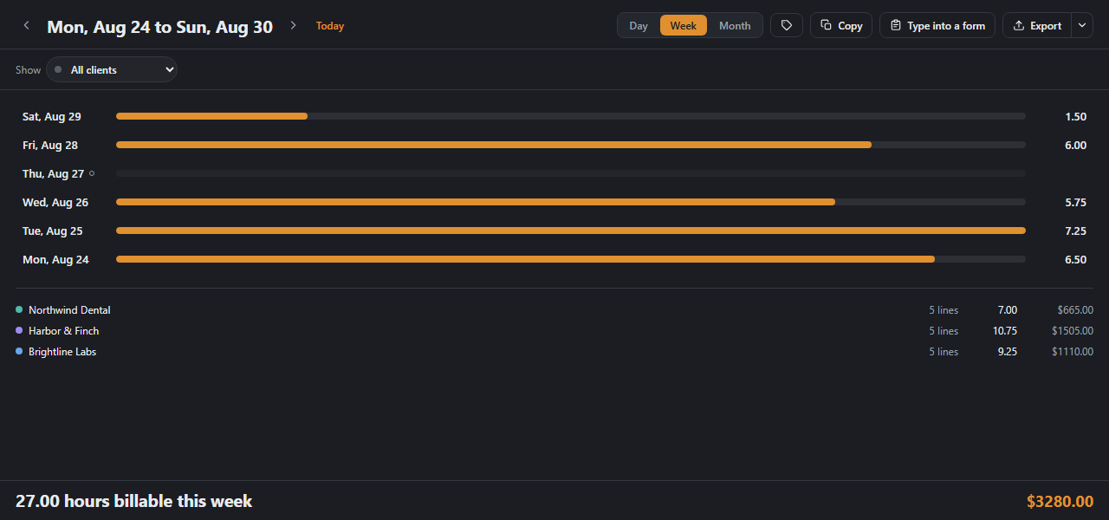The height and width of the screenshot is (520, 1109).
Task: Click the Sat, Aug 29 hours bar
Action: click(x=571, y=116)
